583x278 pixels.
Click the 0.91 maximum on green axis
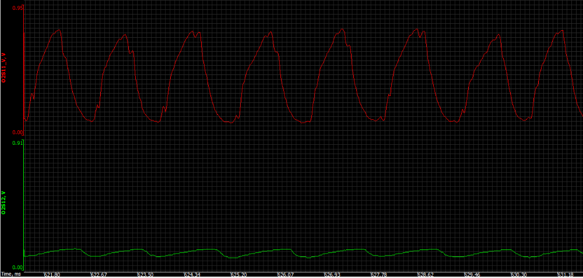pos(17,142)
